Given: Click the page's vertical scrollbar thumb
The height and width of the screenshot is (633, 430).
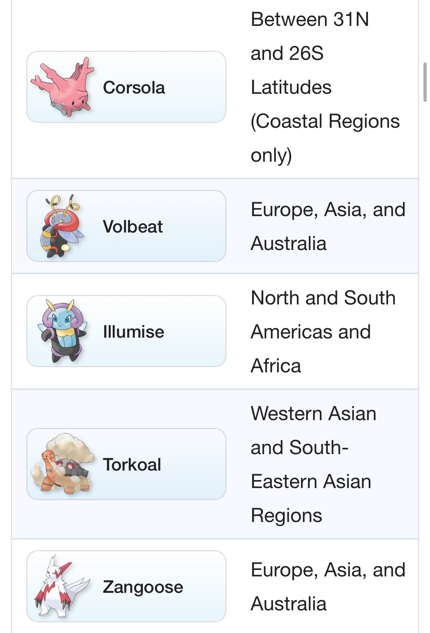Looking at the screenshot, I should point(425,82).
